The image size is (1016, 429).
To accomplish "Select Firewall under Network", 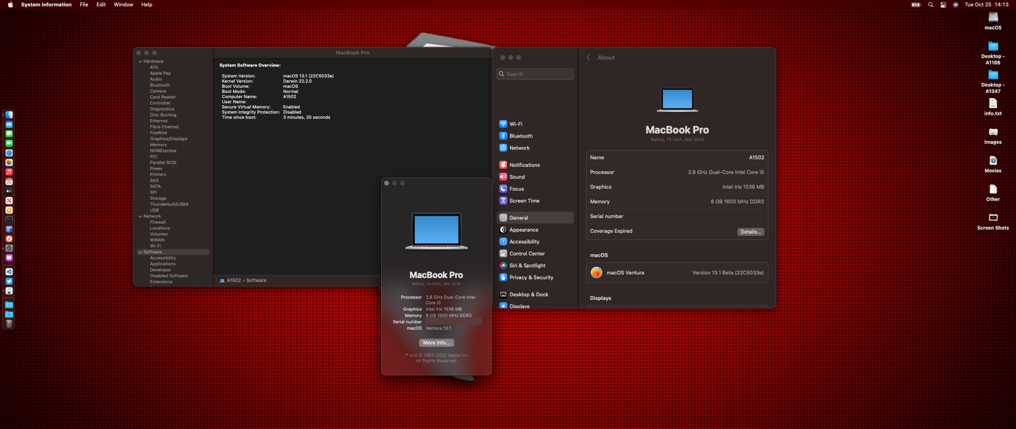I will (x=158, y=222).
